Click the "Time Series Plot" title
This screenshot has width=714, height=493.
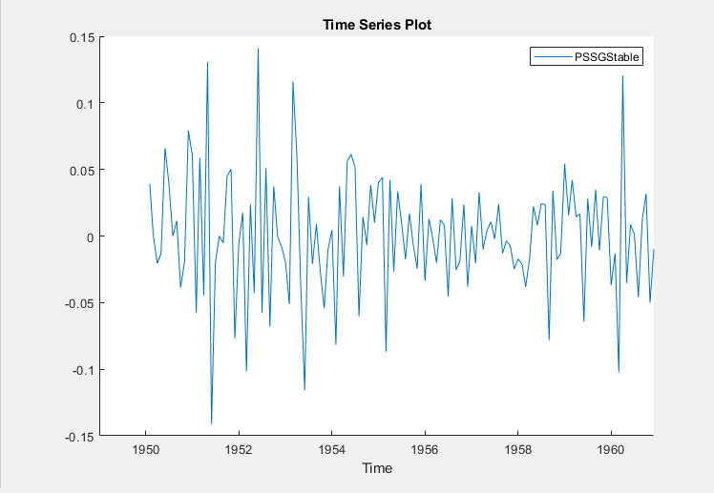coord(376,24)
